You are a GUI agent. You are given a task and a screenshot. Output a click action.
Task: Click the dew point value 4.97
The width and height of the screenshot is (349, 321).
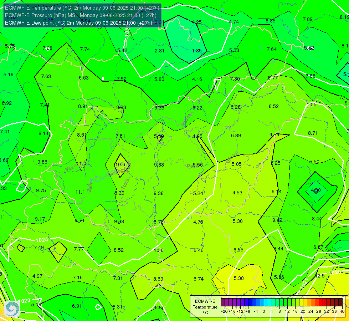pyautogui.click(x=37, y=276)
